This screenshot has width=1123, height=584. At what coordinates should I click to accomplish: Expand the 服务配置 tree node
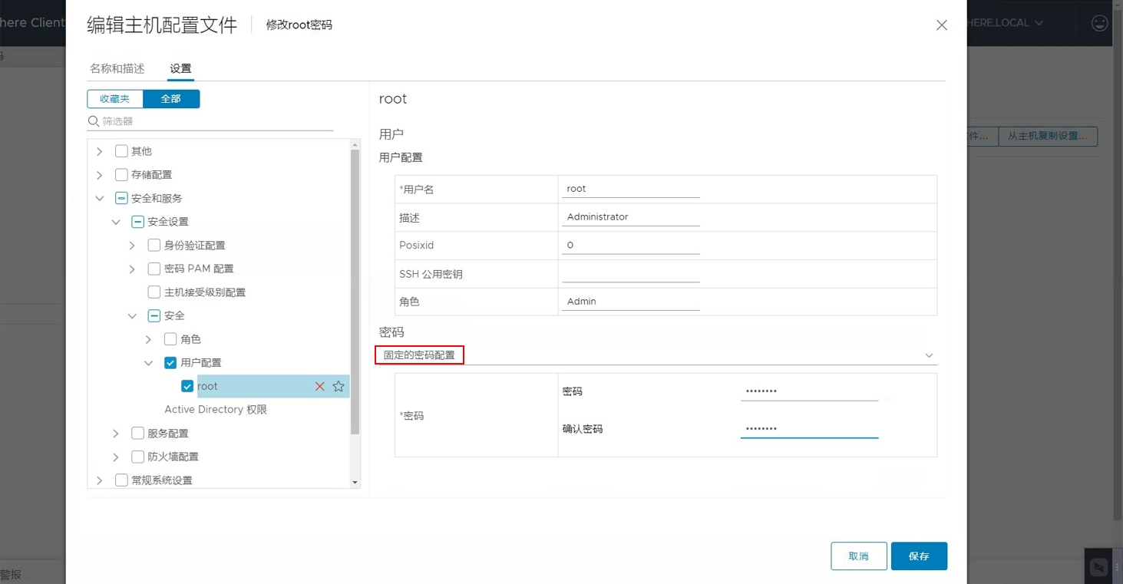click(x=116, y=434)
